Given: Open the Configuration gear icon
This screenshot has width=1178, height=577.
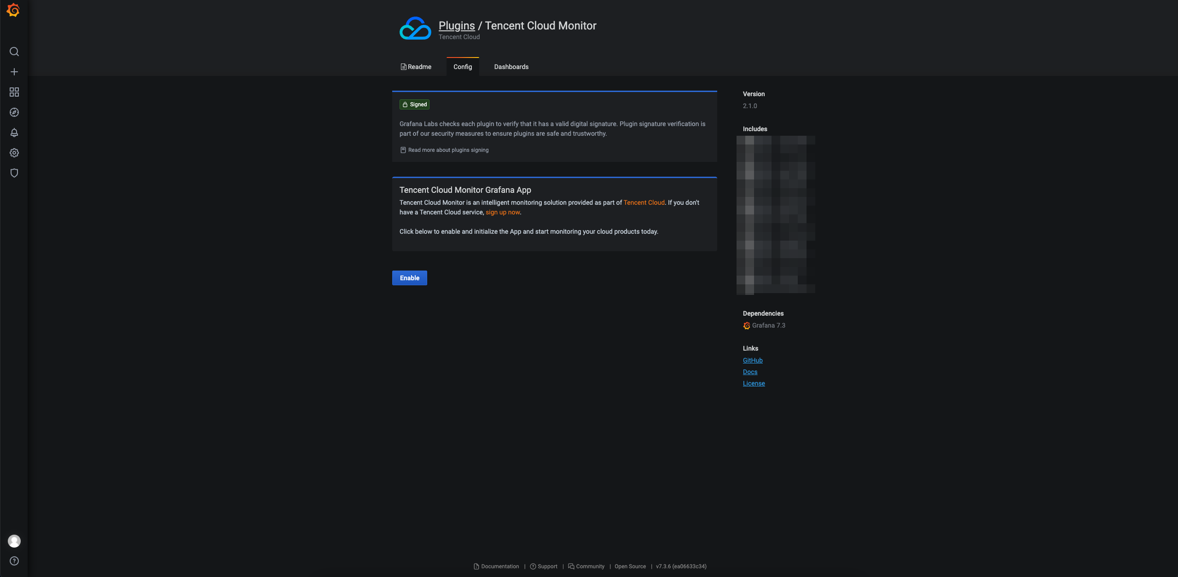Looking at the screenshot, I should [14, 153].
